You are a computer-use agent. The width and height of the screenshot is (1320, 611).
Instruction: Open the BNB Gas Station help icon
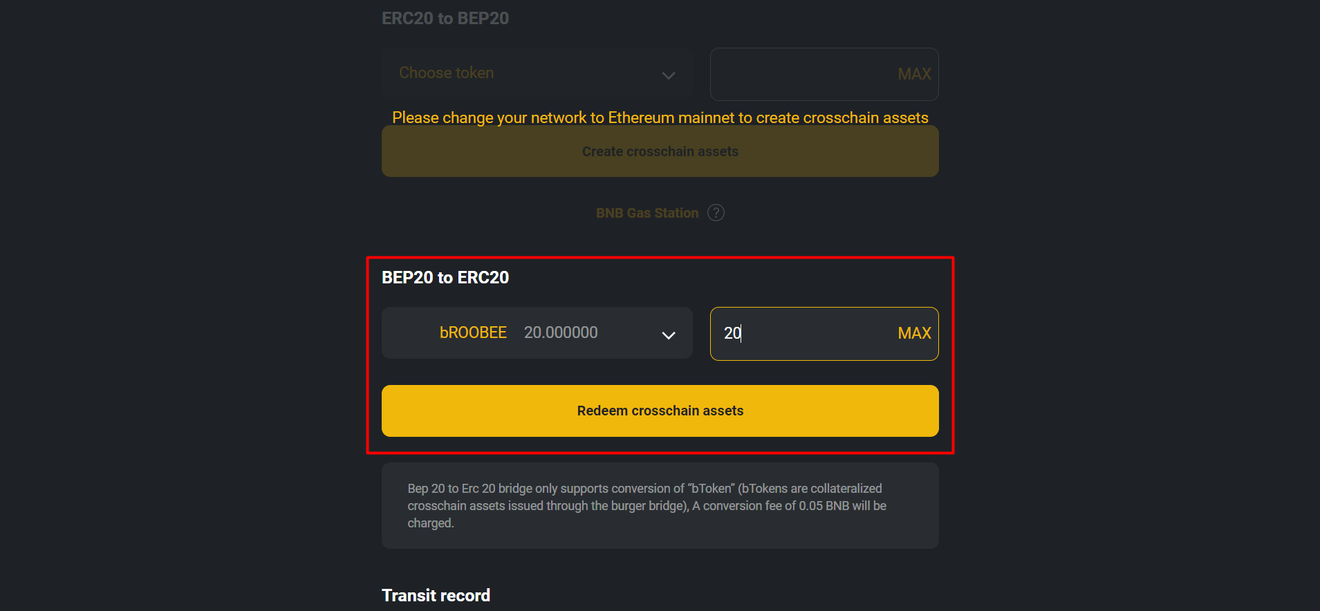point(716,213)
